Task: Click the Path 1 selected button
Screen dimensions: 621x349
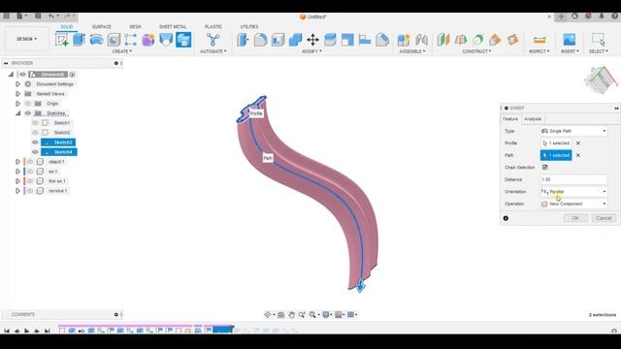Action: pos(556,155)
